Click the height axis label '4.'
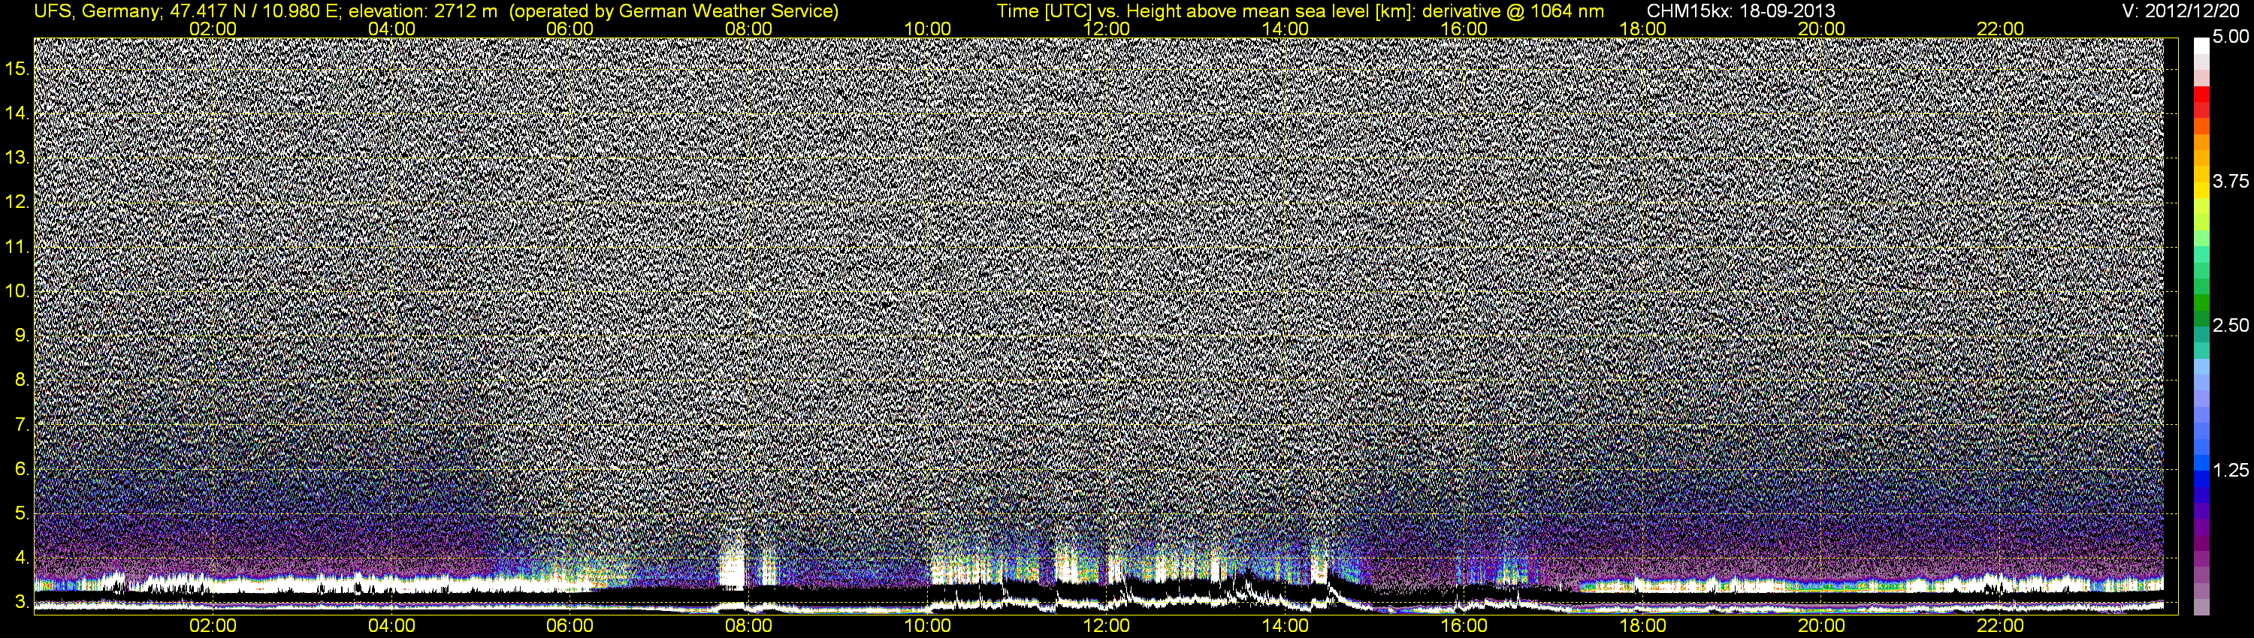The image size is (2254, 638). (22, 558)
